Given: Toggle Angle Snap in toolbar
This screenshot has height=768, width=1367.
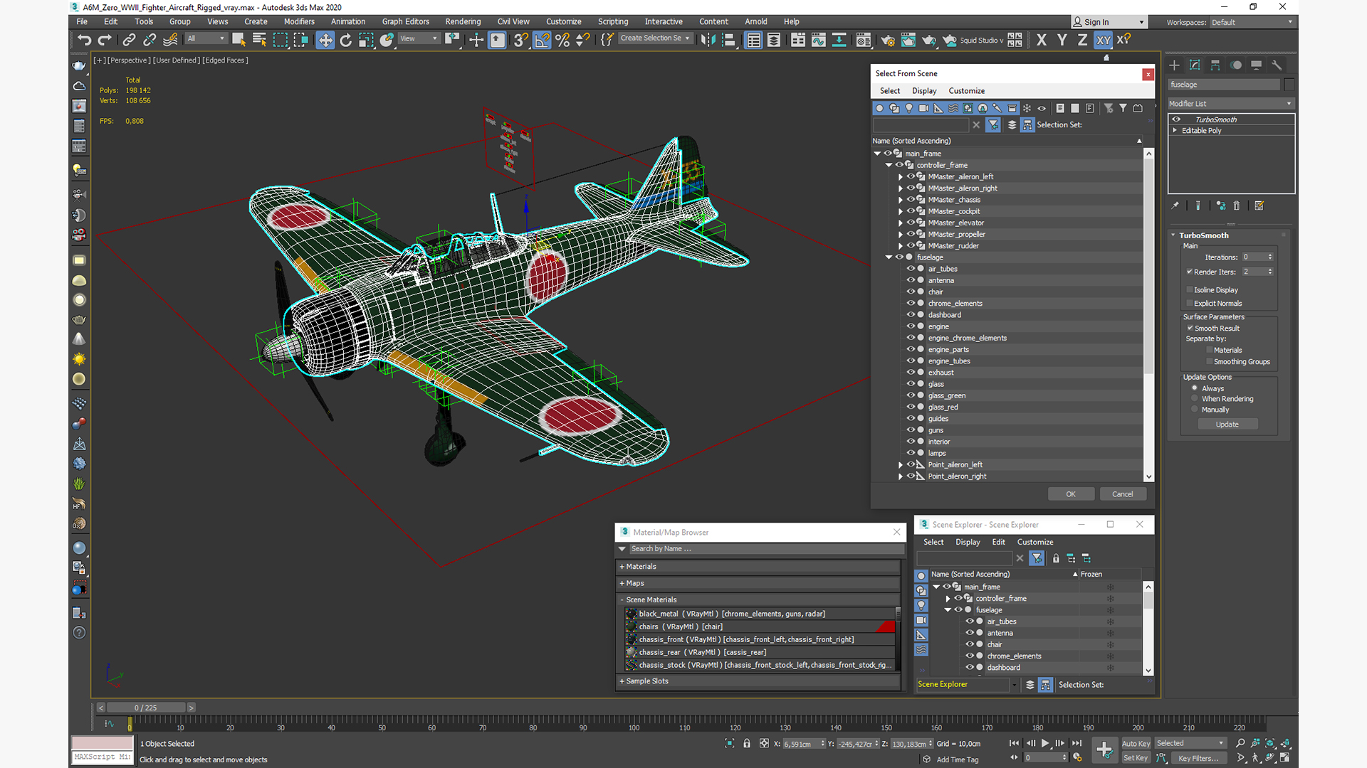Looking at the screenshot, I should tap(542, 40).
